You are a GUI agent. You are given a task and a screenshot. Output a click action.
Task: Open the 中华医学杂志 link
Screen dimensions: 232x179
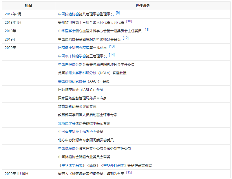click(x=72, y=165)
